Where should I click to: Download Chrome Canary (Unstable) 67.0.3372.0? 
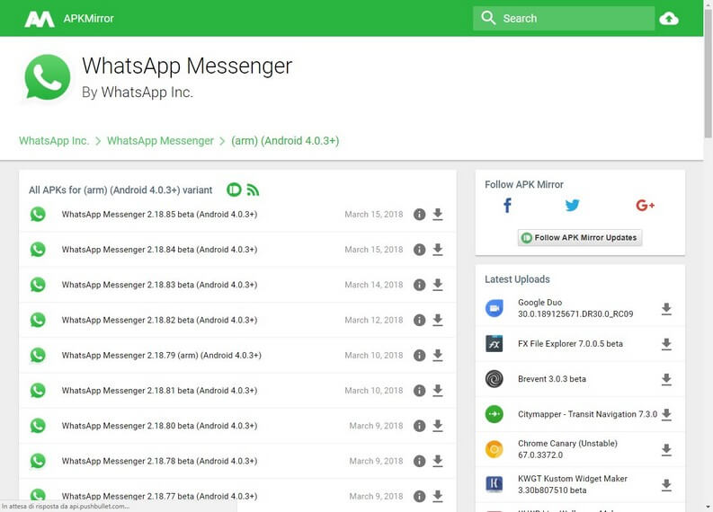[666, 450]
